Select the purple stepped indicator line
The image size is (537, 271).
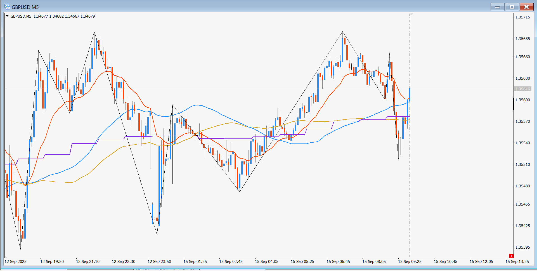84,143
